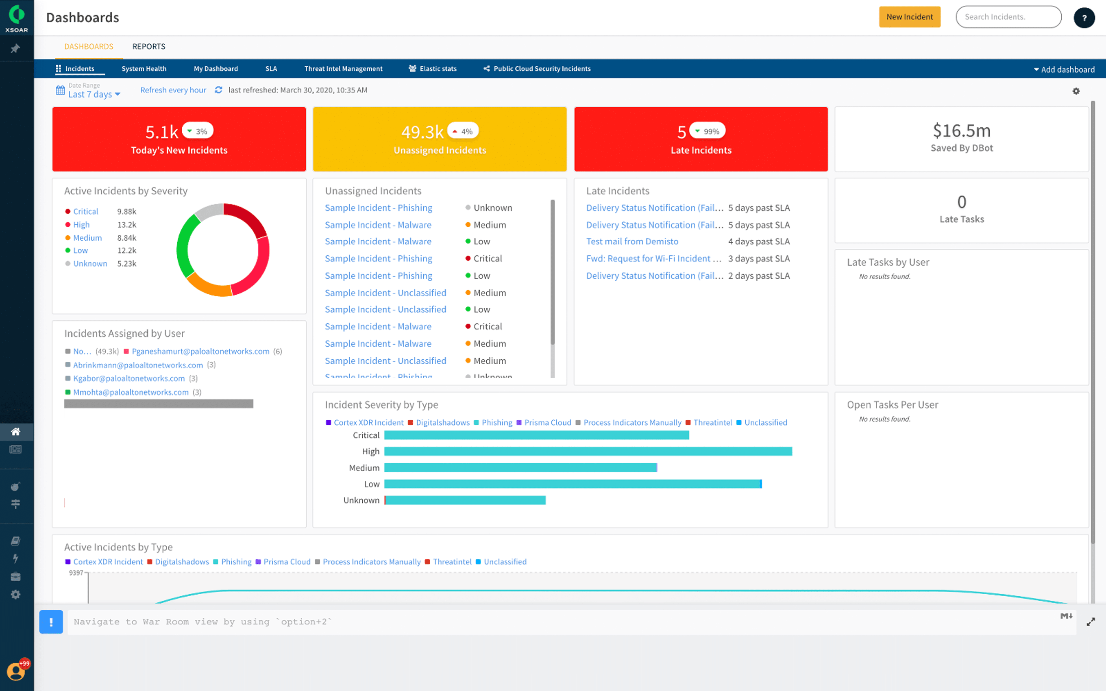This screenshot has width=1106, height=691.
Task: Open the Test mail from Demisto incident
Action: tap(632, 241)
